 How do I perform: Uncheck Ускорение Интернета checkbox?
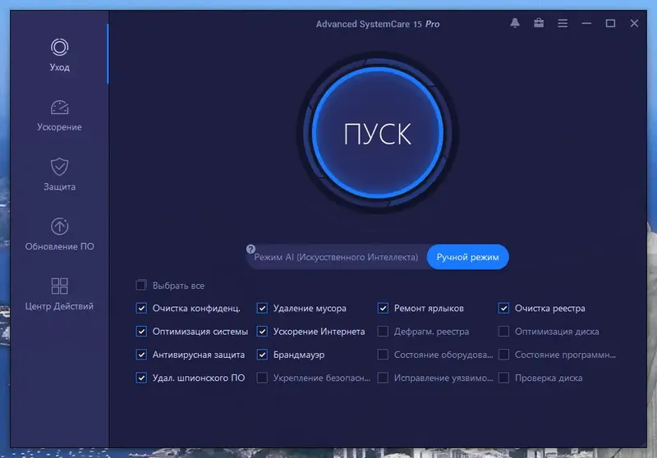pos(262,331)
